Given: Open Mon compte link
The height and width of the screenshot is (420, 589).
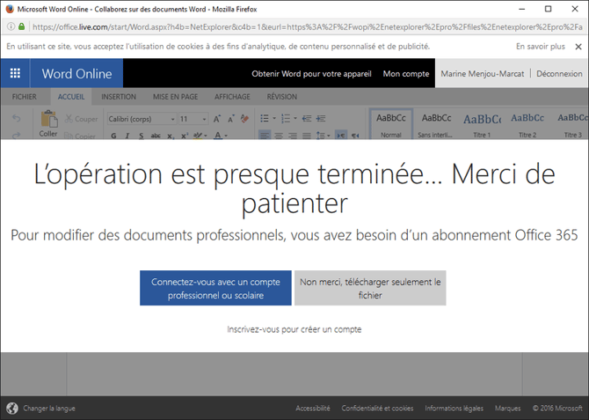Looking at the screenshot, I should tap(406, 74).
